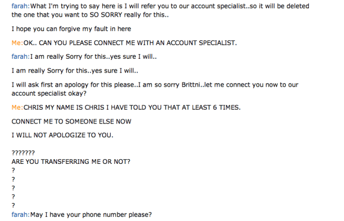The image size is (344, 221).
Task: Click the message 'I hope you can forgive my fault in here'
Action: [72, 29]
